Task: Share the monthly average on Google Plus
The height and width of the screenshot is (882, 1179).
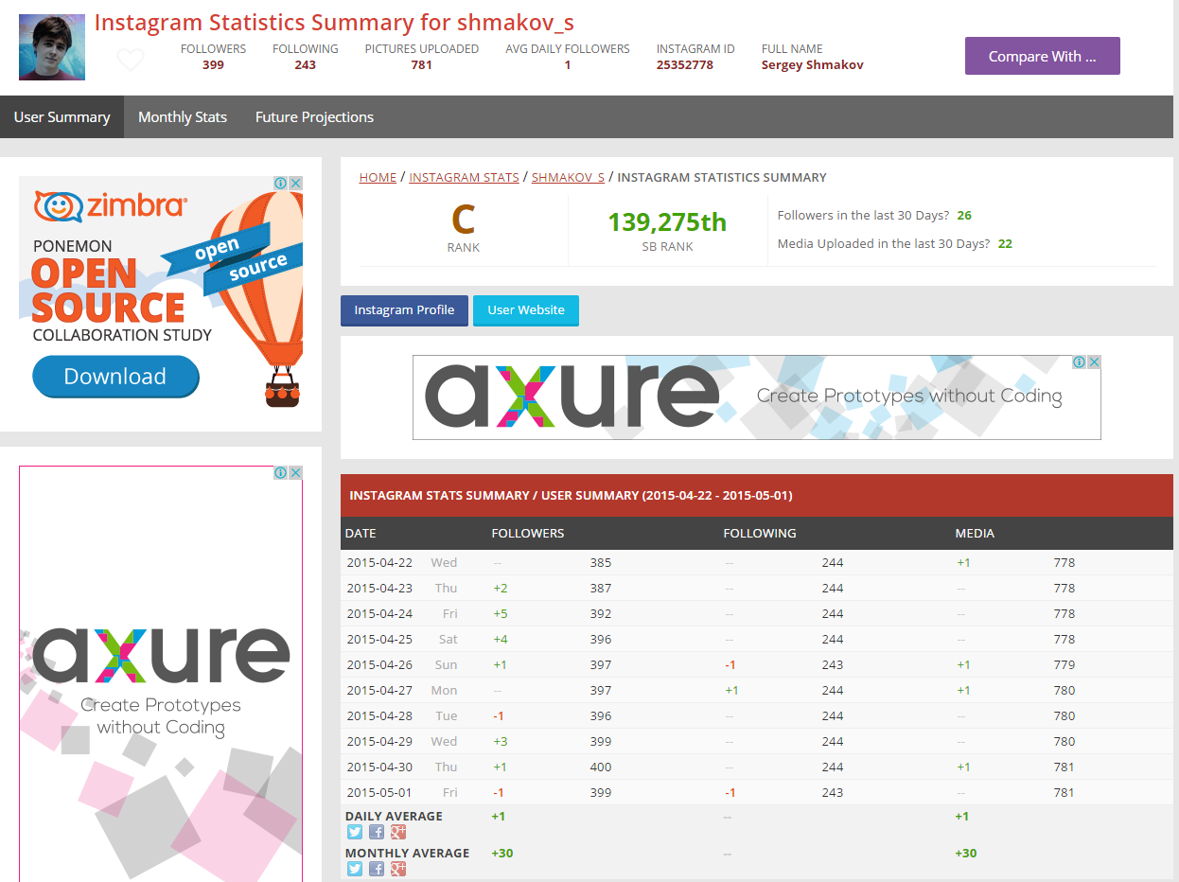Action: tap(398, 869)
